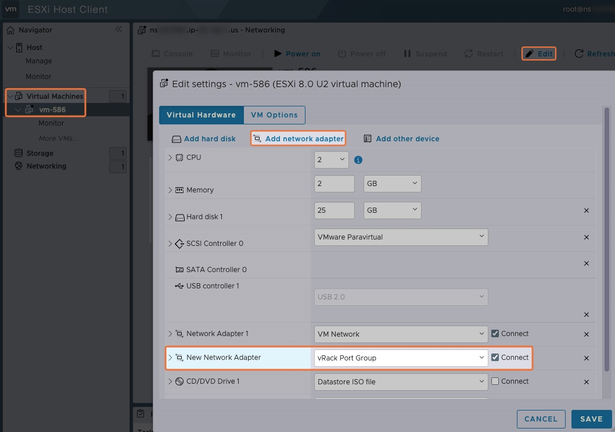Collapse the vm-586 tree node
The height and width of the screenshot is (432, 615).
pos(17,110)
